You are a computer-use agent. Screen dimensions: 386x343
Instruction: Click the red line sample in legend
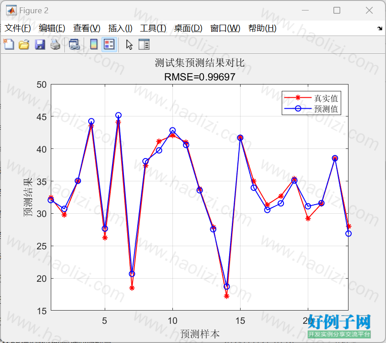[298, 98]
